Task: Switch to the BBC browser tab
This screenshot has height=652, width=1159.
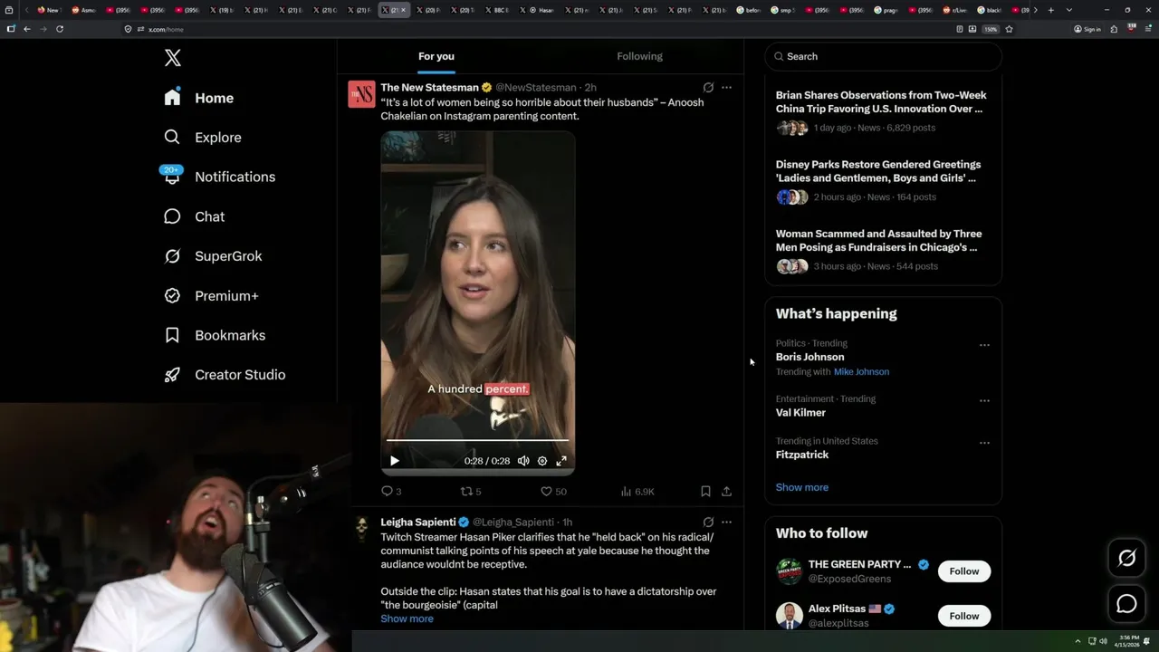Action: [497, 10]
